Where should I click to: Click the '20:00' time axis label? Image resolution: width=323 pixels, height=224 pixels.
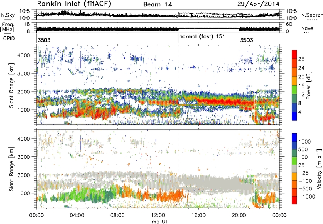239,216
